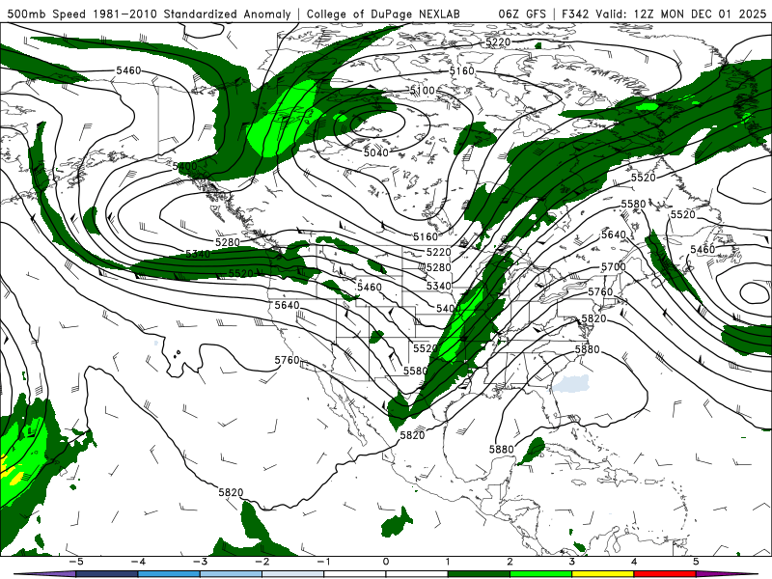Click the medium blue -4 to -3 colorbar segment
This screenshot has height=579, width=772.
pyautogui.click(x=169, y=574)
